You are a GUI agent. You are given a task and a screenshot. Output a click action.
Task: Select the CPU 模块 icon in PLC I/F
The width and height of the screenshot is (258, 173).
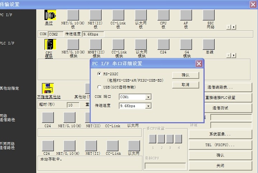click(x=50, y=44)
